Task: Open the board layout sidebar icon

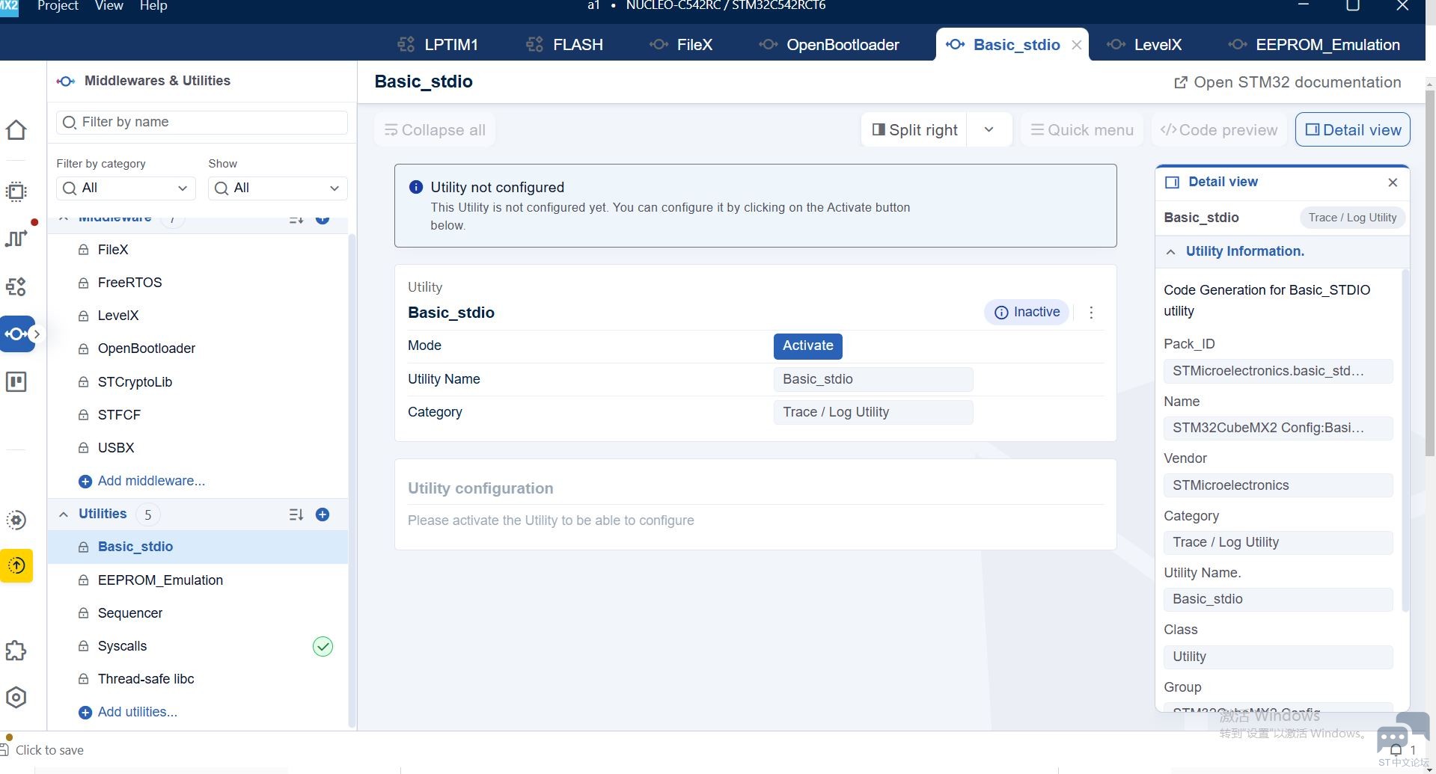Action: point(16,382)
